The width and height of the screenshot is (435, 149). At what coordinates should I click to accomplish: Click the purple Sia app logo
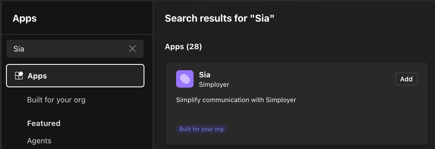click(x=185, y=79)
